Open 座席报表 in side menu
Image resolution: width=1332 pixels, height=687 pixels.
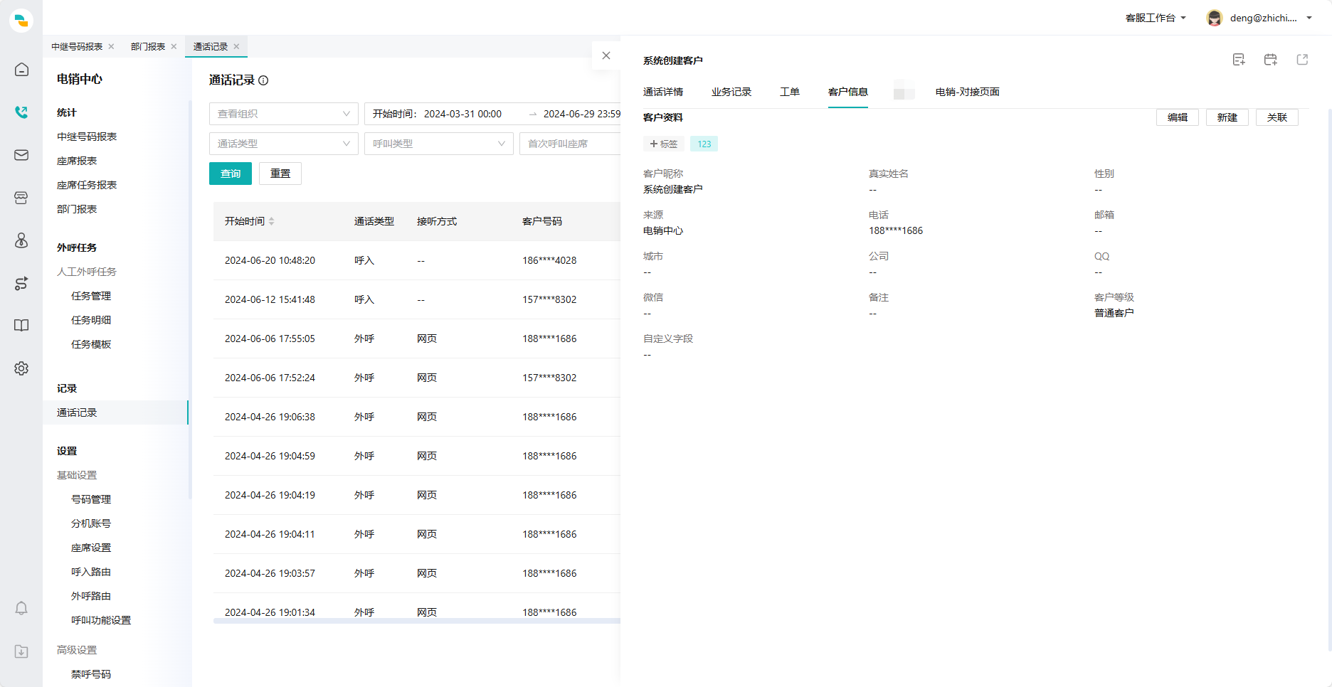pos(77,161)
